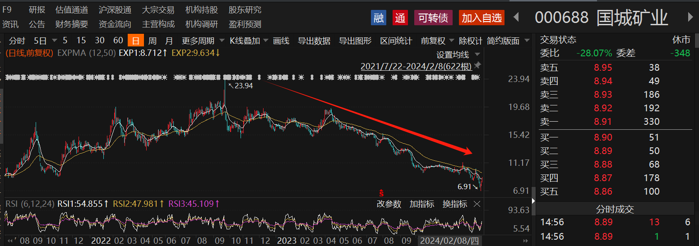Select the 周 weekly period
This screenshot has height=246, width=699.
pyautogui.click(x=153, y=41)
